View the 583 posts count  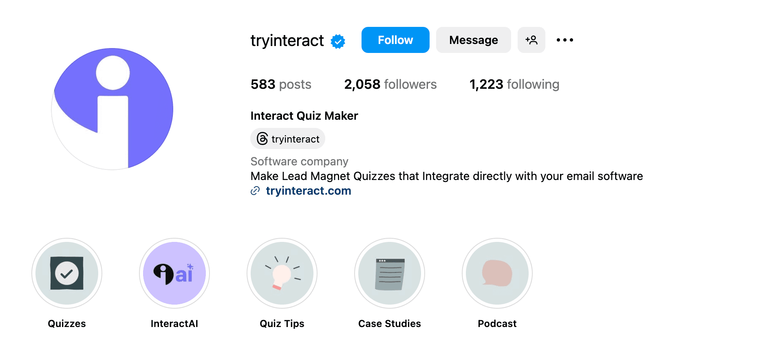(x=281, y=84)
